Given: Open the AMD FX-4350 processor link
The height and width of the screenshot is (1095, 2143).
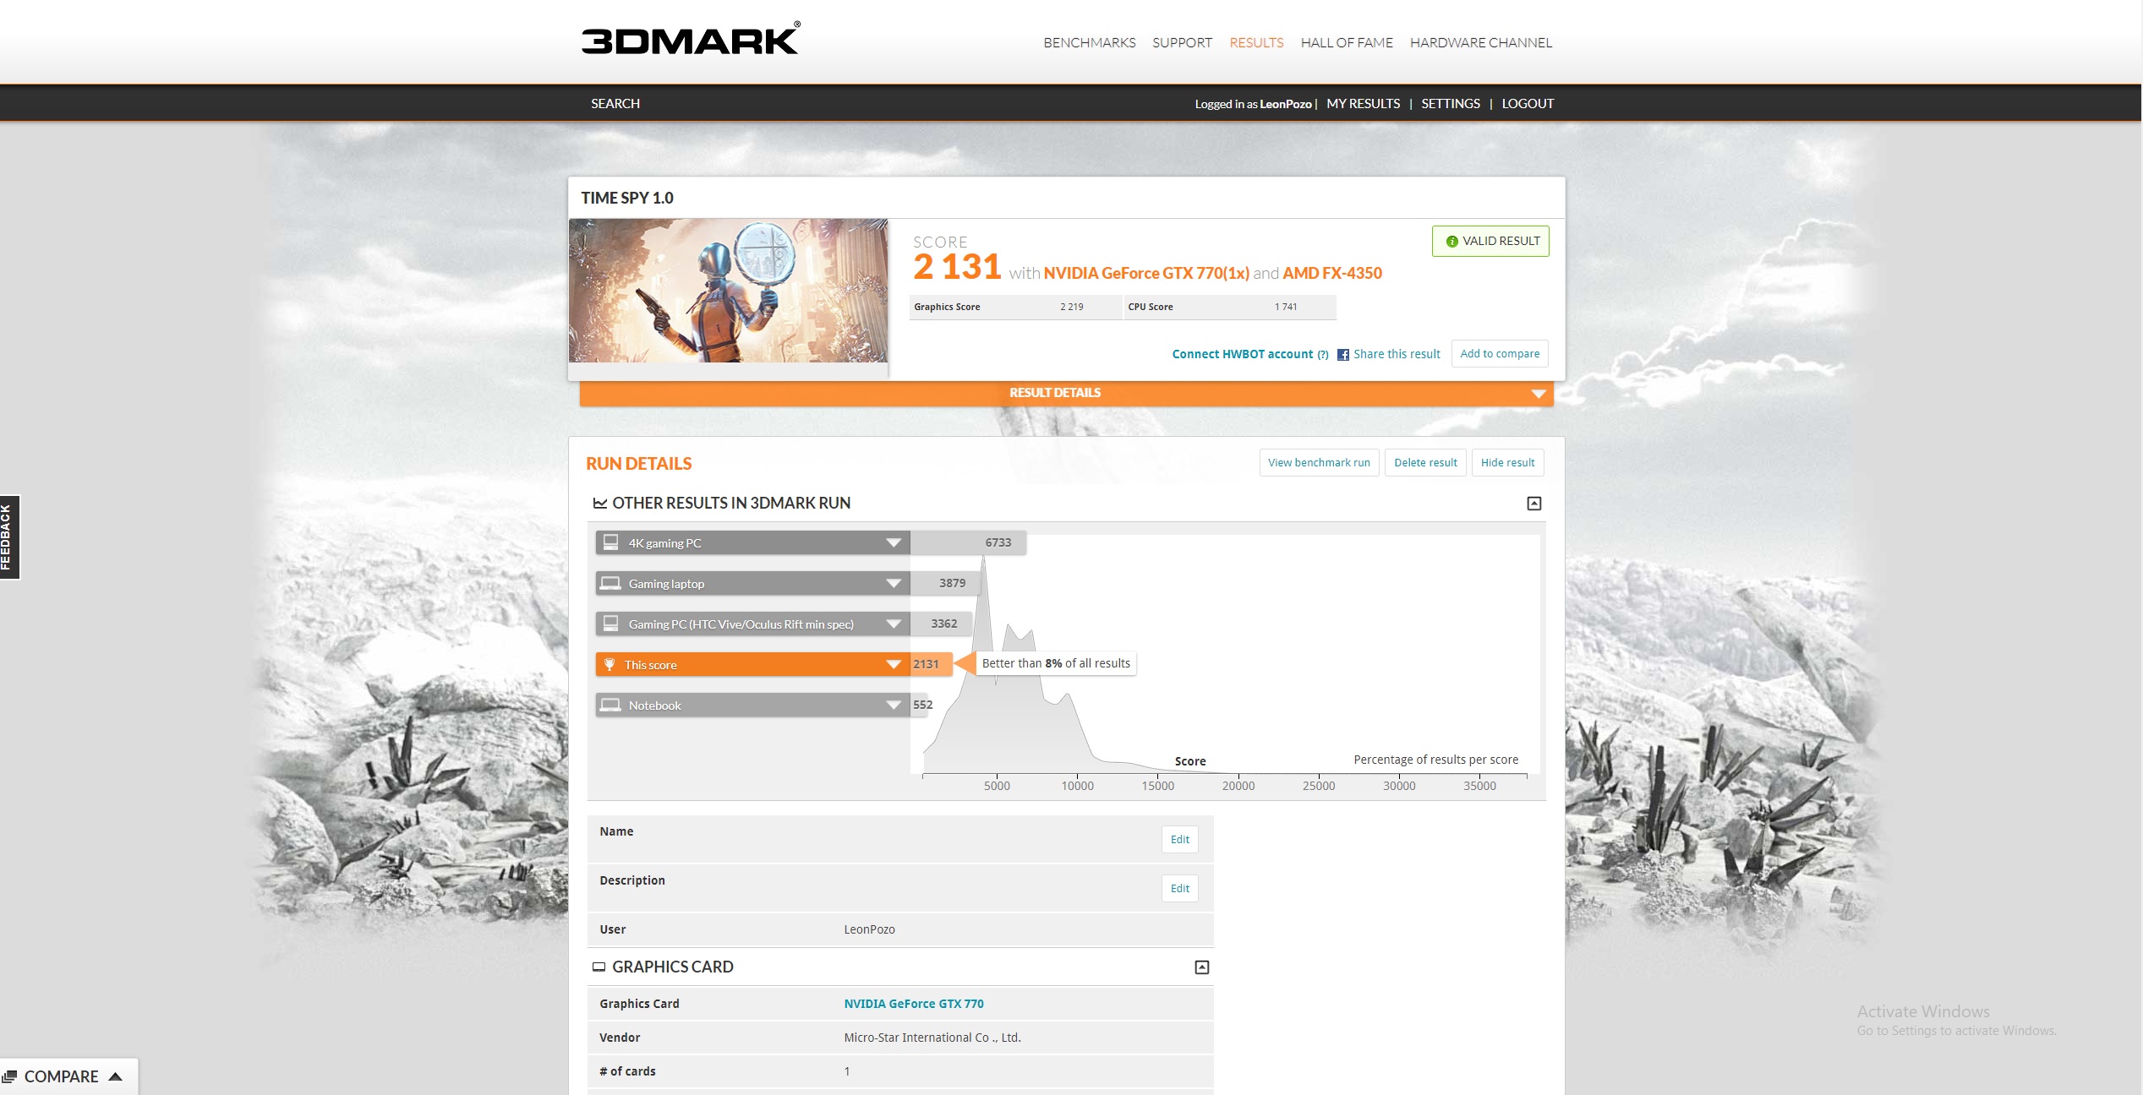Looking at the screenshot, I should click(1331, 273).
